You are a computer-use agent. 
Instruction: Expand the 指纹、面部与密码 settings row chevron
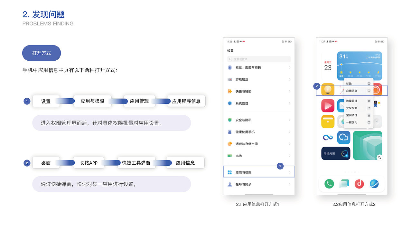(x=290, y=68)
